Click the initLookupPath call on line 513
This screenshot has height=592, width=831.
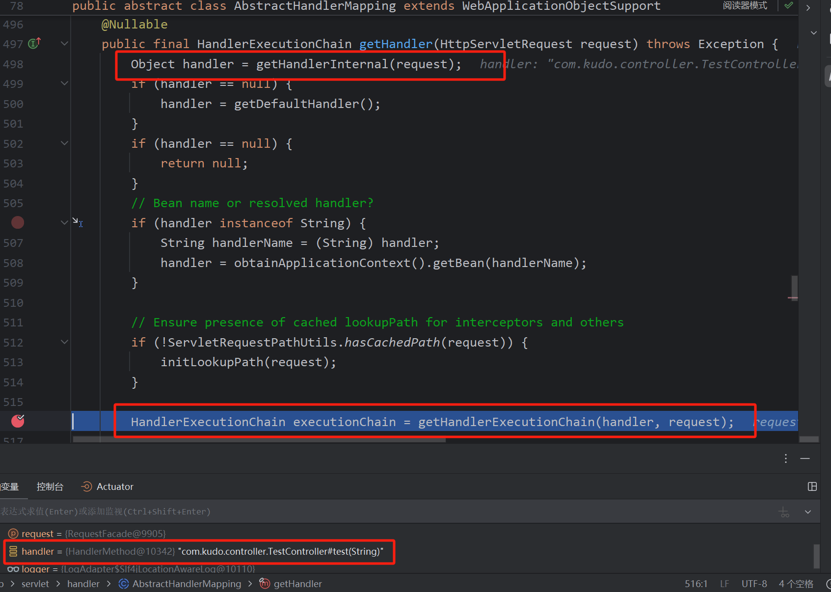click(x=212, y=362)
